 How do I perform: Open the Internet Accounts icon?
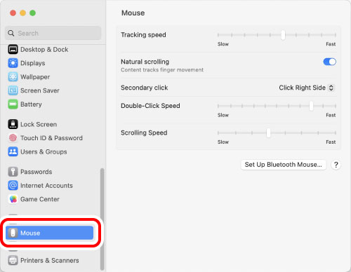(13, 186)
